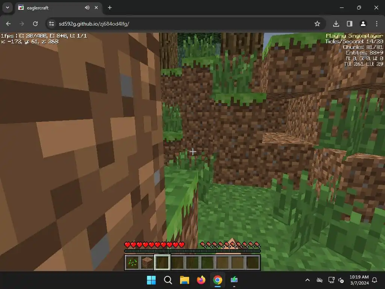The image size is (385, 289).
Task: Mute the eaglercraft tab audio
Action: coord(87,8)
